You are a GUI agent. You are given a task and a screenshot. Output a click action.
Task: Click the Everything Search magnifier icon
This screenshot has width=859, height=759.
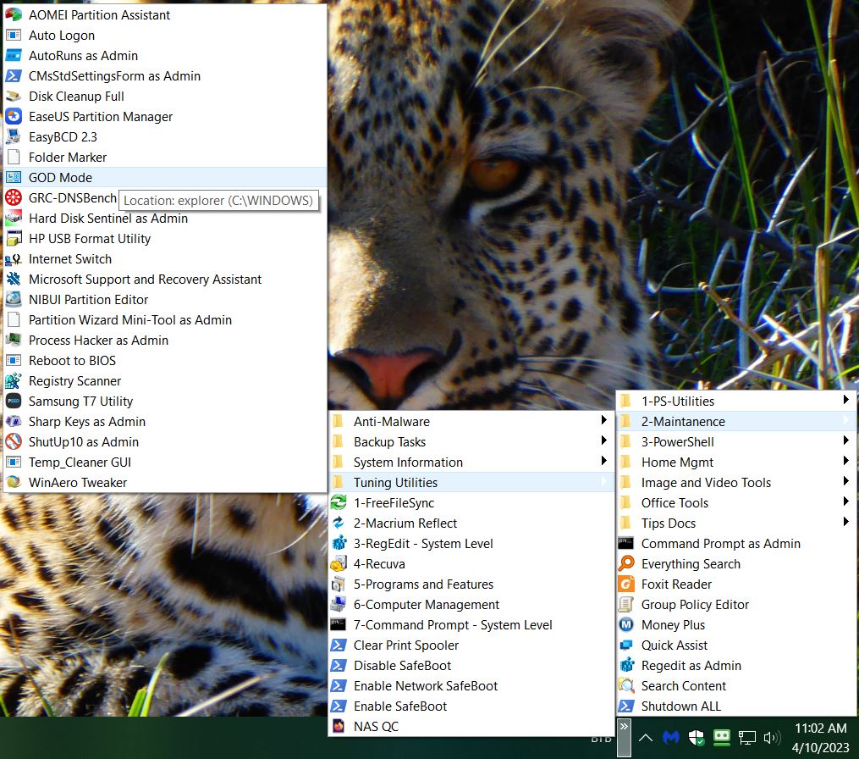coord(626,564)
